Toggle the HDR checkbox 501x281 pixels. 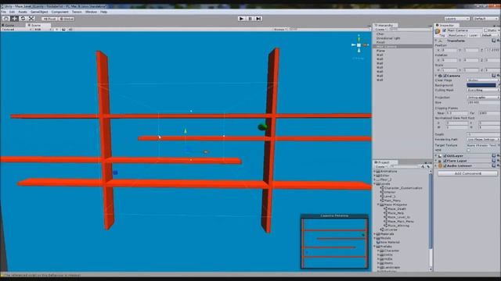(469, 151)
